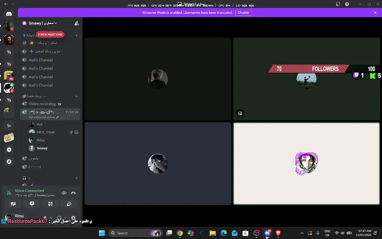
Task: Click speaking user's beige tile
Action: point(306,164)
